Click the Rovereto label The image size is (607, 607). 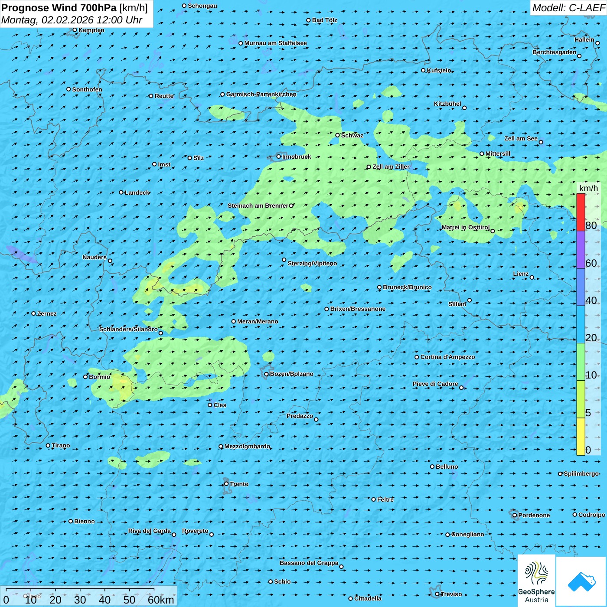coord(195,531)
